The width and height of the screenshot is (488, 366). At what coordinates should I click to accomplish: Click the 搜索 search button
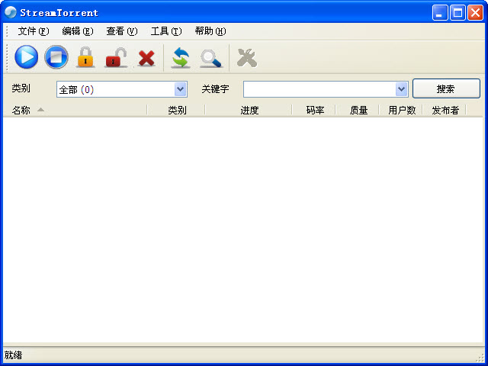click(x=446, y=88)
